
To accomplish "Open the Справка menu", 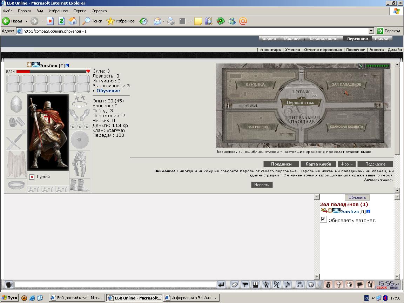I will (x=99, y=11).
